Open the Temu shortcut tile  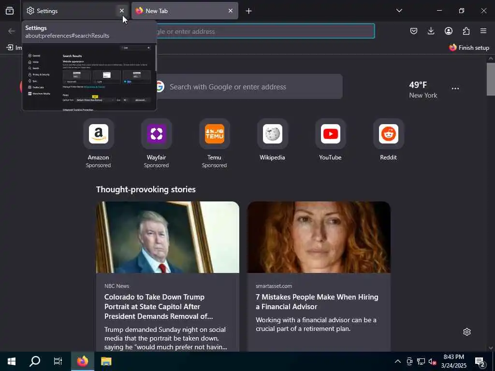[214, 144]
